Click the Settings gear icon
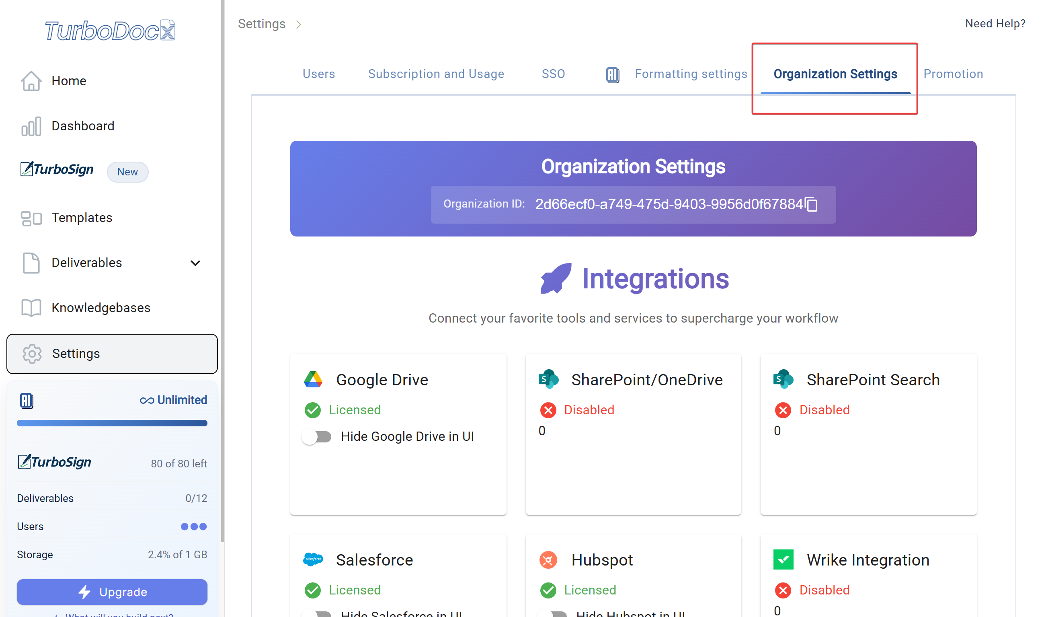This screenshot has height=617, width=1042. 32,354
